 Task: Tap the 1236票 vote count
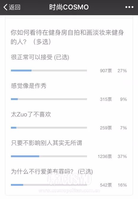tap(105, 157)
